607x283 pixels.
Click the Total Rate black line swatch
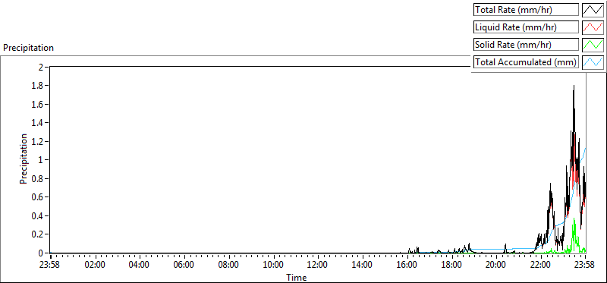[x=593, y=10]
